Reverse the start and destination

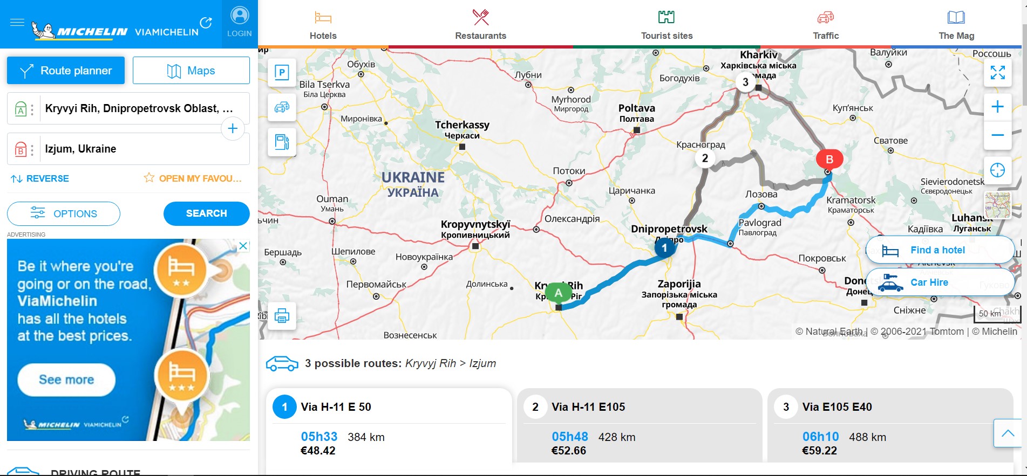pyautogui.click(x=40, y=178)
